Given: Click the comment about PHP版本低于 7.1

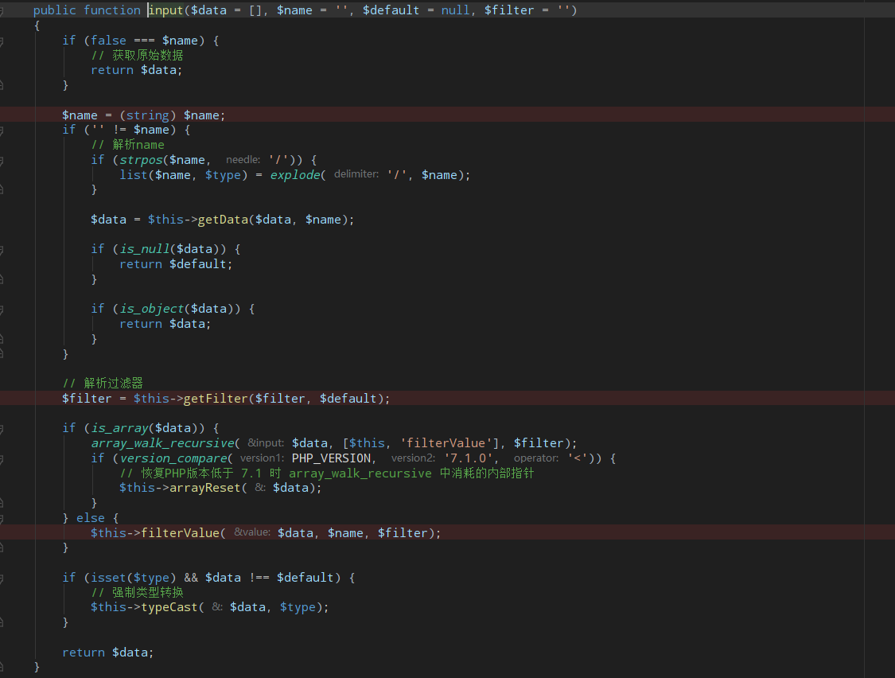Looking at the screenshot, I should [x=326, y=473].
